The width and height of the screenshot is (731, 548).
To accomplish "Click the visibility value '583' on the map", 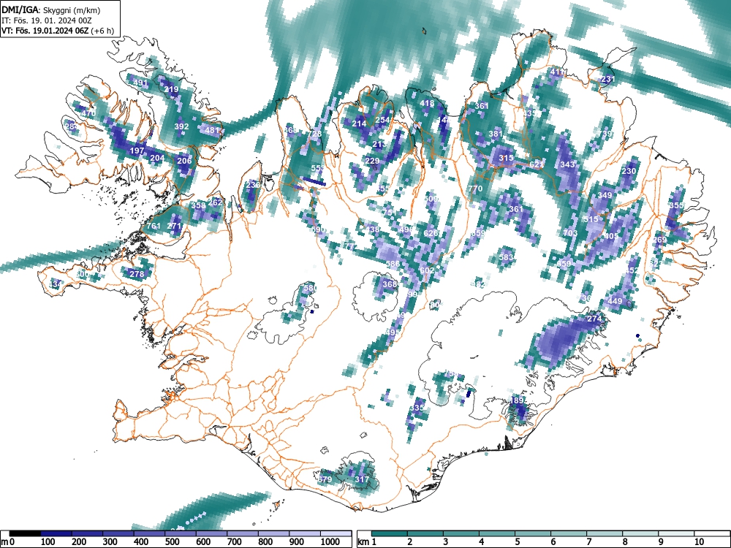I will pyautogui.click(x=506, y=257).
